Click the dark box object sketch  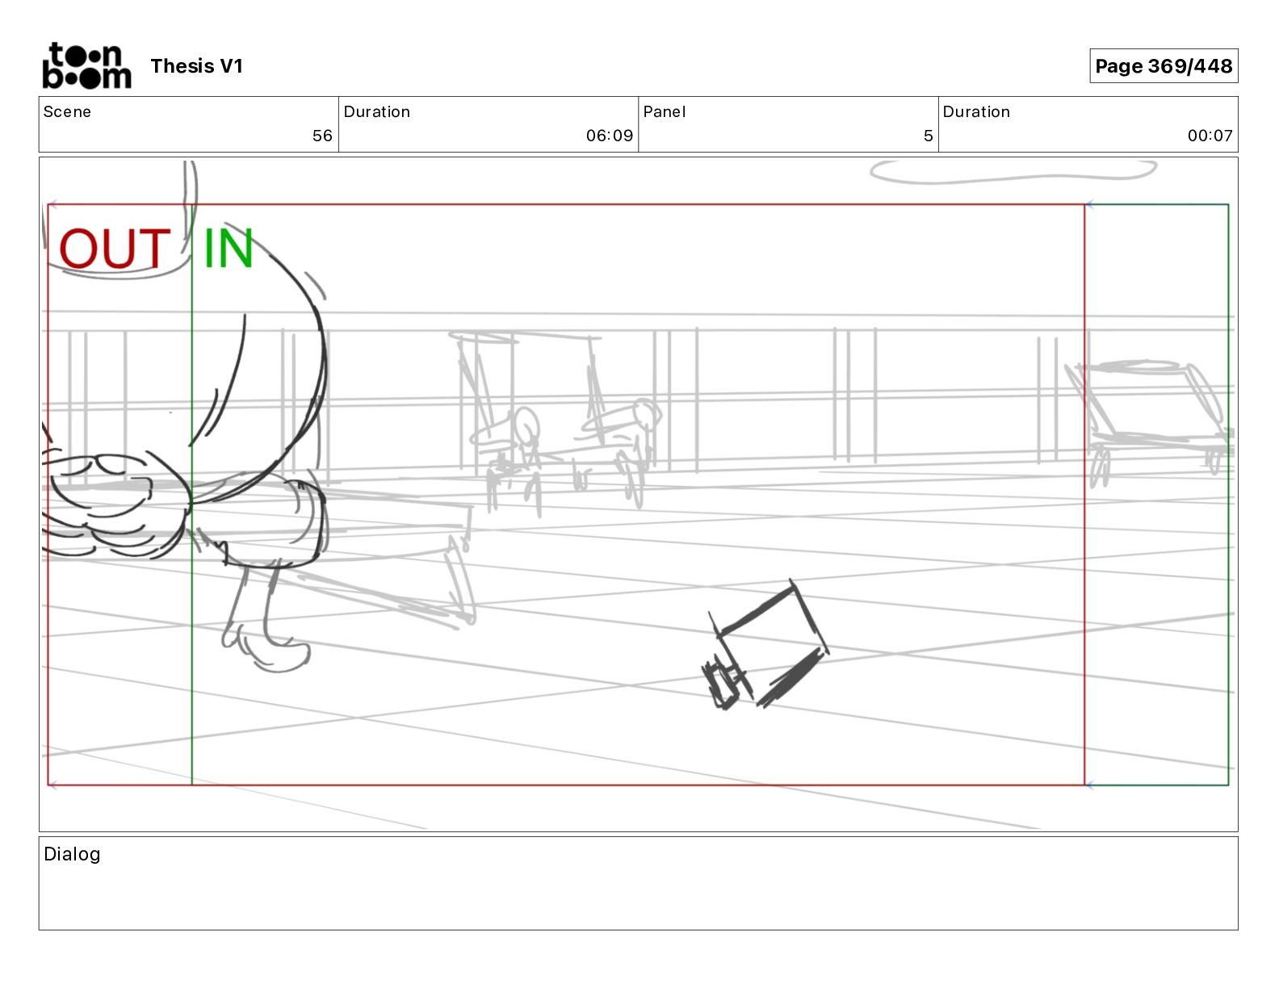tap(765, 646)
